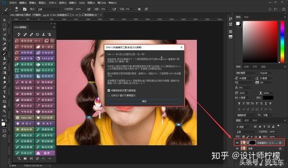Toggle pressure for opacity icon in options bar
This screenshot has height=168, width=288.
click(89, 9)
